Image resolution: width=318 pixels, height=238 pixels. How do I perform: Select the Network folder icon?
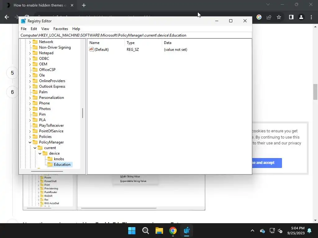(35, 42)
